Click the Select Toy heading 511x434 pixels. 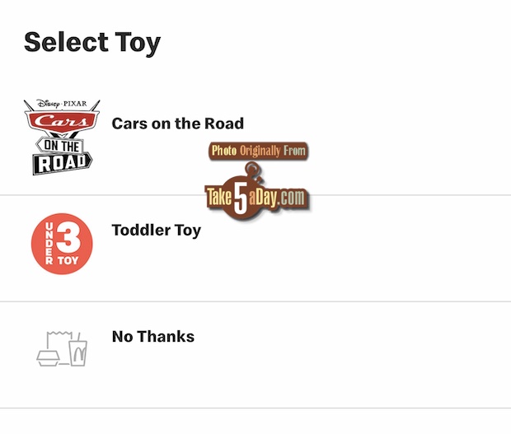tap(92, 43)
